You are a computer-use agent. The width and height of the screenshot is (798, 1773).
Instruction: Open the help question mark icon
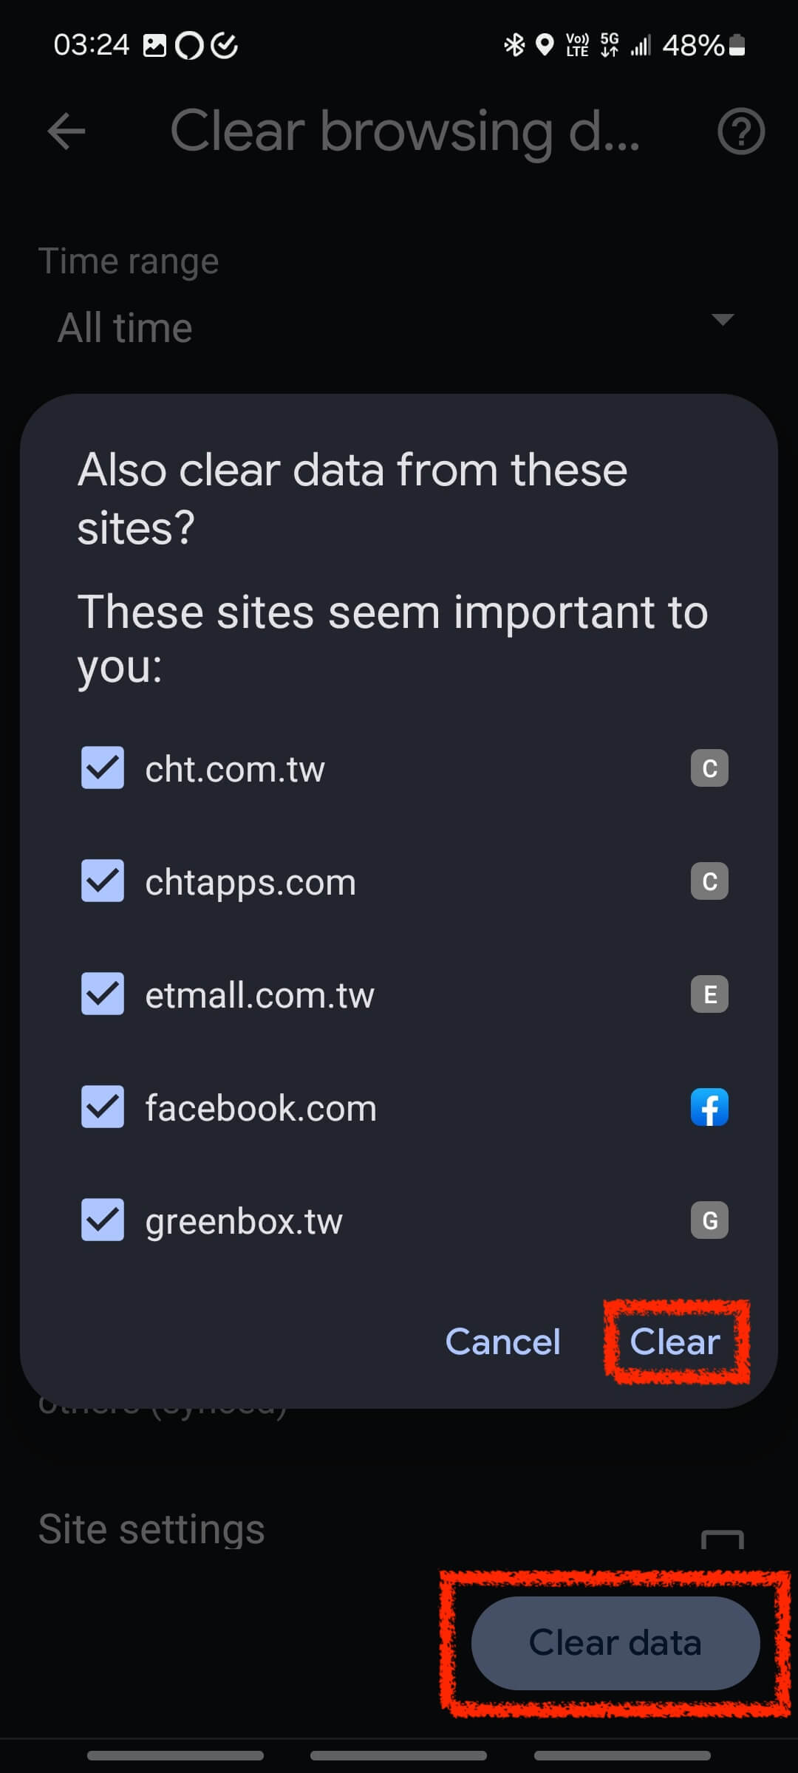coord(740,132)
